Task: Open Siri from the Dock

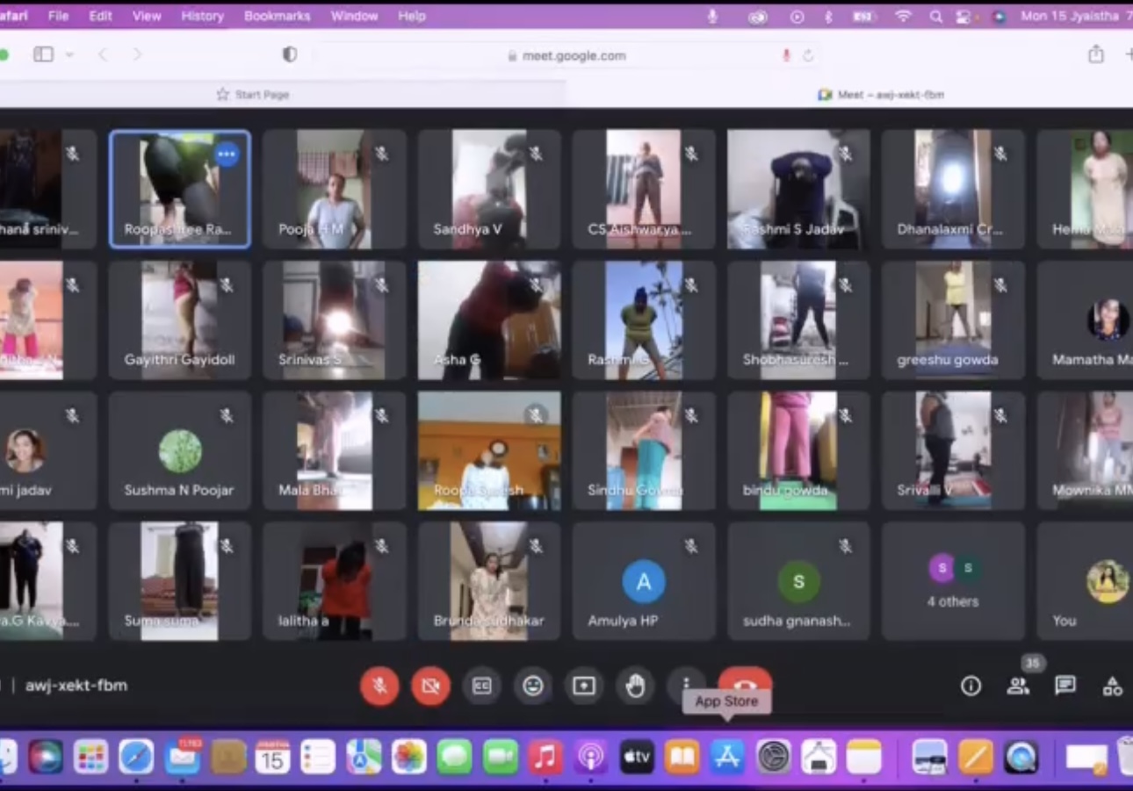Action: pyautogui.click(x=45, y=757)
